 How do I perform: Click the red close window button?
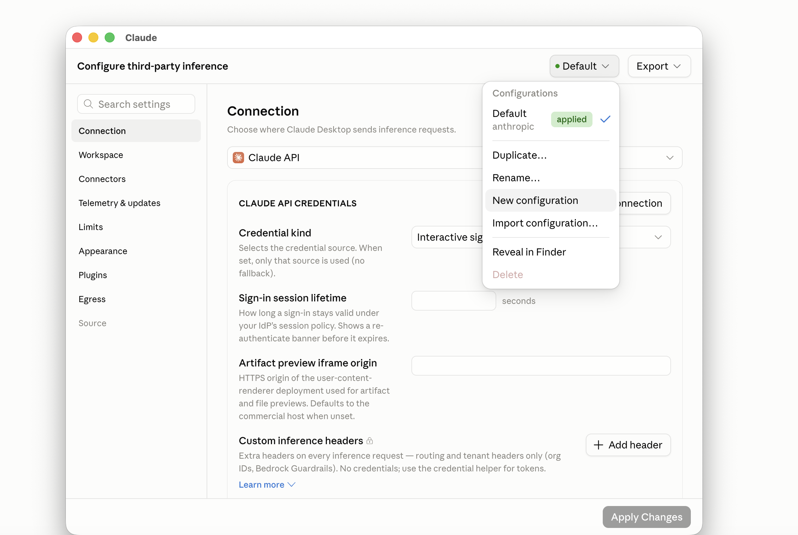77,37
